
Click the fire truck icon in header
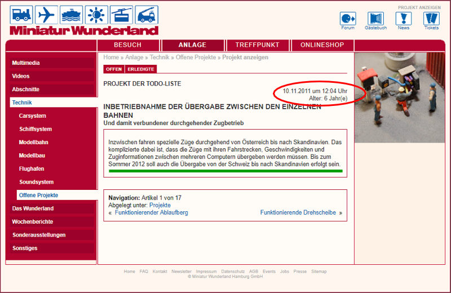point(147,15)
